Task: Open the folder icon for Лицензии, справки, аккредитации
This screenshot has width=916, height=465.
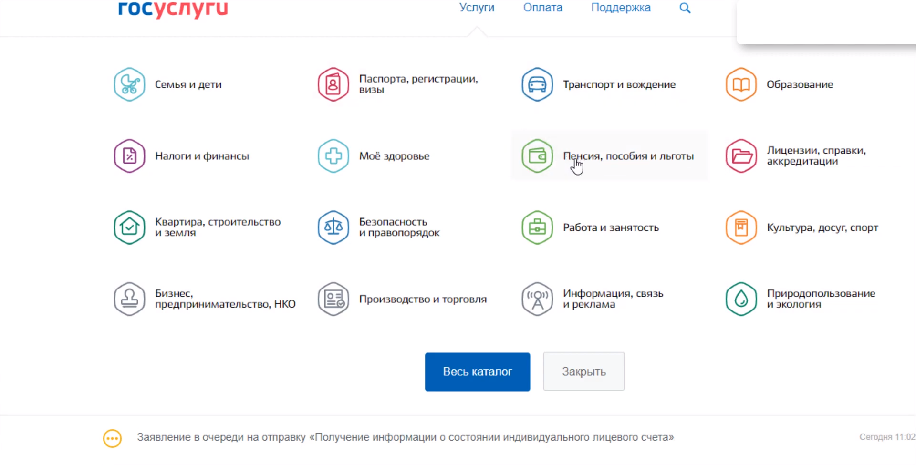Action: (x=741, y=156)
